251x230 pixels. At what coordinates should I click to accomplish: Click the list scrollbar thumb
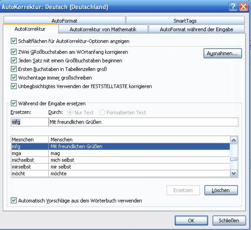point(234,159)
